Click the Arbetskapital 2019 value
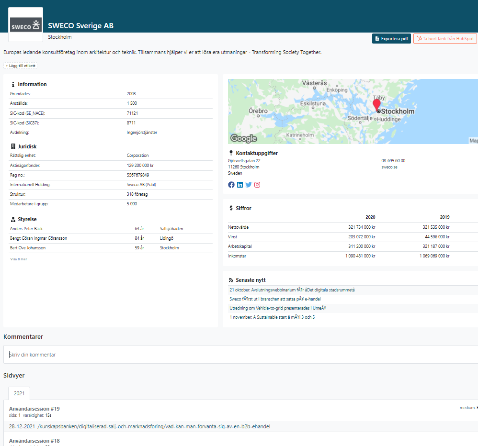The image size is (478, 446). [436, 246]
